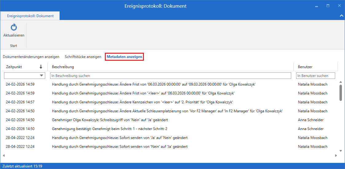Screen dimensions: 345x169
Task: Select the Ereignisprotokoll: Dokument ribbon tab
Action: 30,16
